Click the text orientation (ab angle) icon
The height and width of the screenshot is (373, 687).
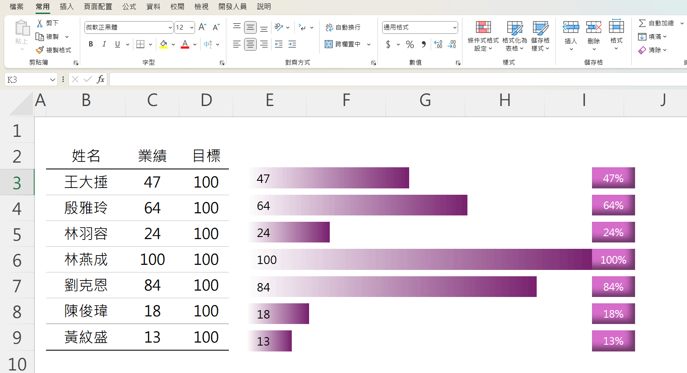click(x=278, y=27)
